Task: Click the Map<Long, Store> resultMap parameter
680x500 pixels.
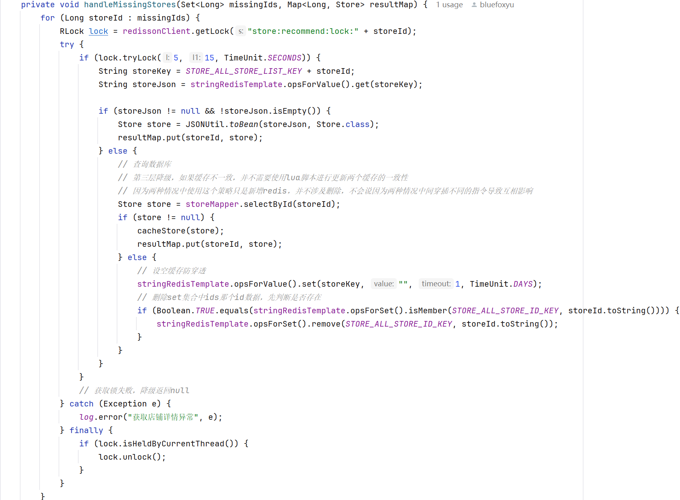Action: click(x=352, y=5)
